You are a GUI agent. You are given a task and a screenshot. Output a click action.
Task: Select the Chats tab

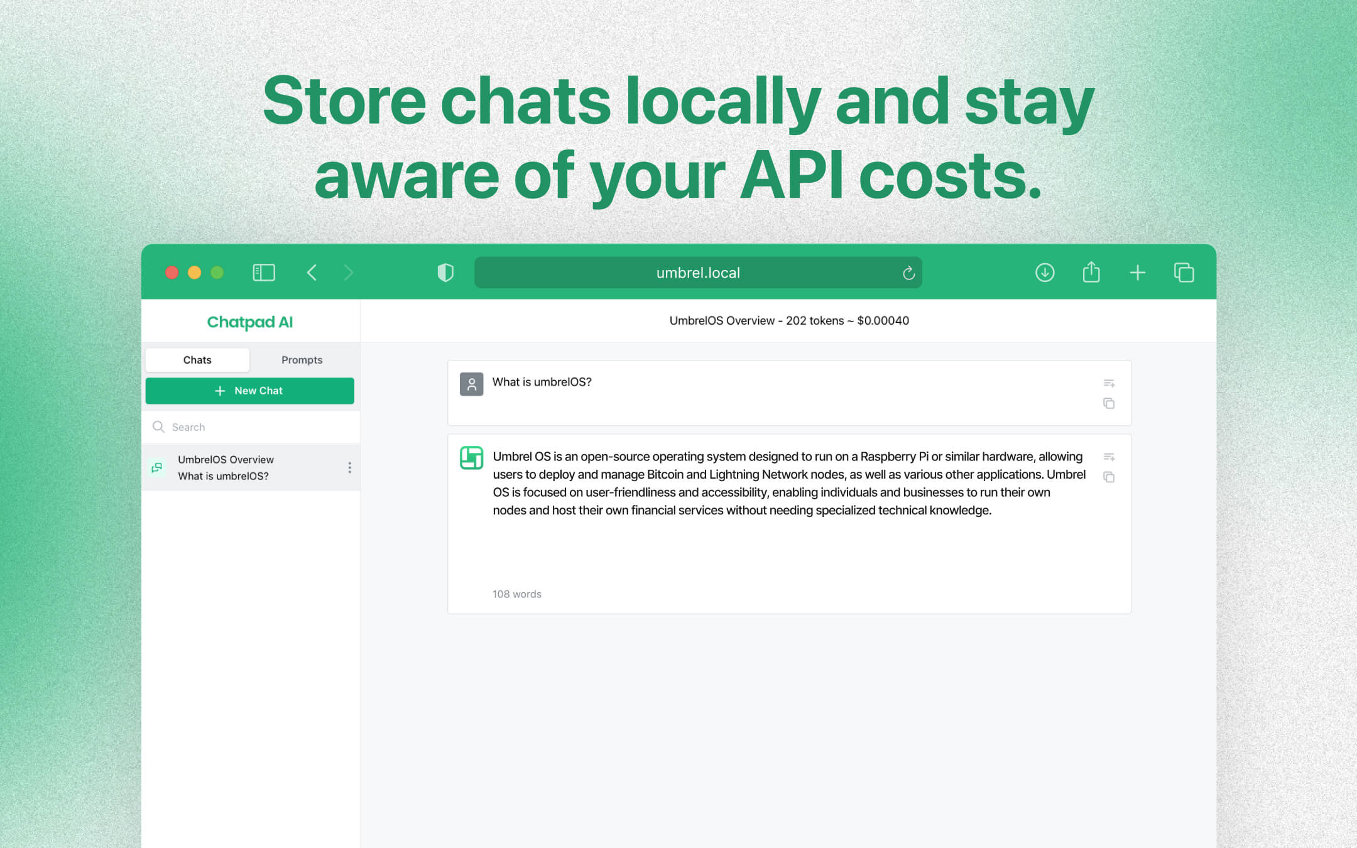(x=197, y=359)
